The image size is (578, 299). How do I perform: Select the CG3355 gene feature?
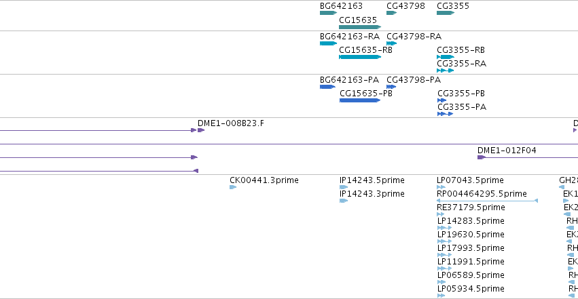[x=446, y=13]
